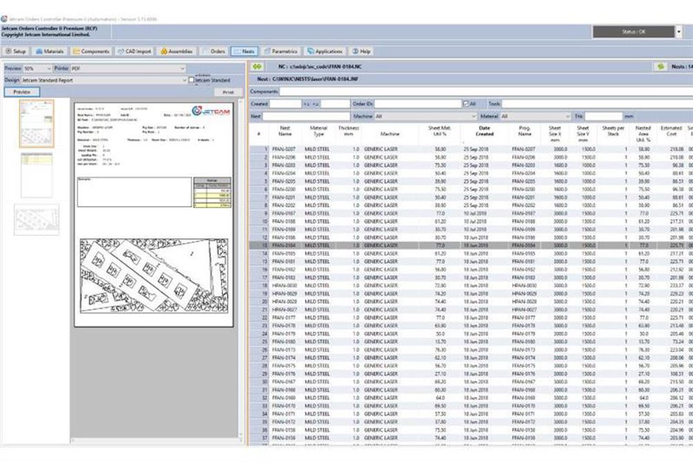
Task: Open the Help section
Action: pyautogui.click(x=361, y=51)
